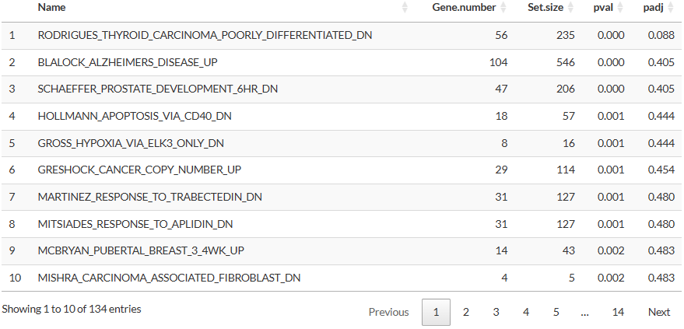
Task: Sort table by Name column arrows
Action: tap(405, 8)
